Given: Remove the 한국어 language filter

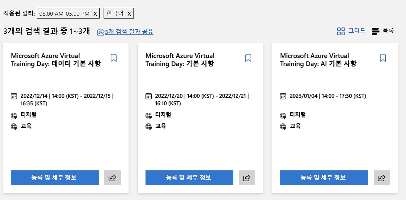Looking at the screenshot, I should tap(129, 14).
